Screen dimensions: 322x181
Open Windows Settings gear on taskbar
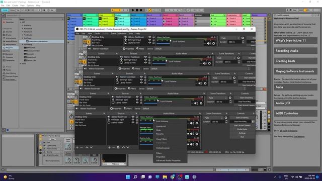pyautogui.click(x=194, y=177)
